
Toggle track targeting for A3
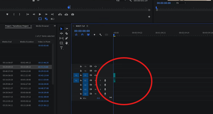85,89
